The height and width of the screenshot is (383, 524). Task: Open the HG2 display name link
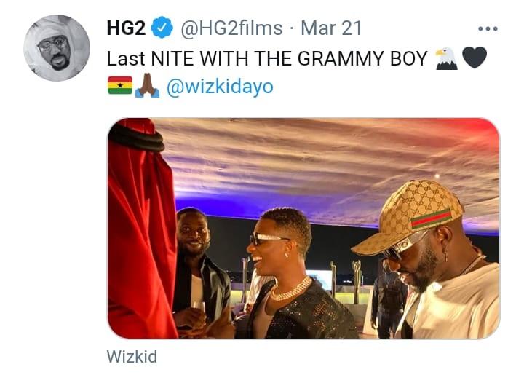click(x=127, y=29)
